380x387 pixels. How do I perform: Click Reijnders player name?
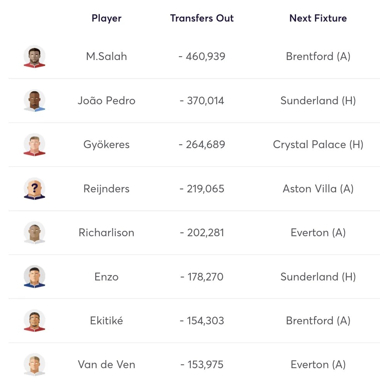106,189
